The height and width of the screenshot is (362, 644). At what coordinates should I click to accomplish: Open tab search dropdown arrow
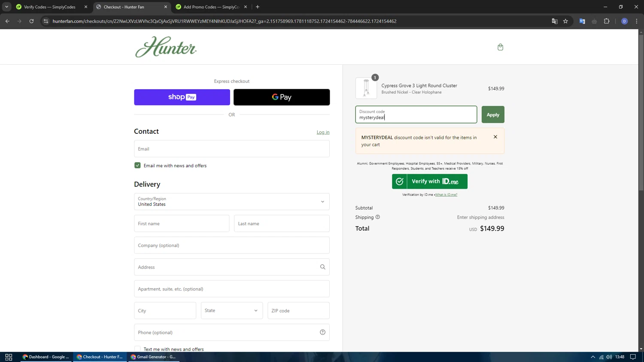point(6,7)
